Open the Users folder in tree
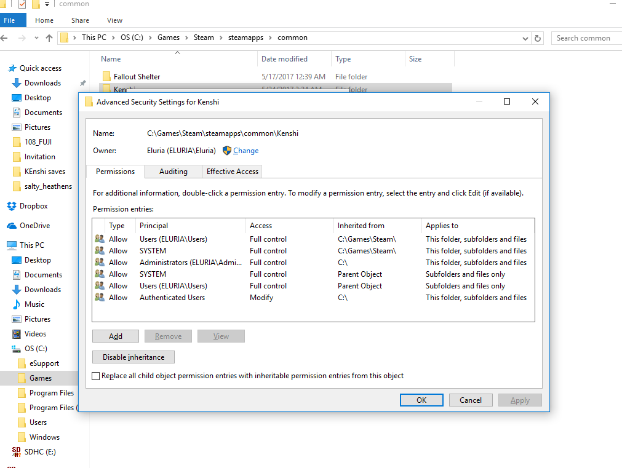The image size is (622, 468). pyautogui.click(x=38, y=422)
